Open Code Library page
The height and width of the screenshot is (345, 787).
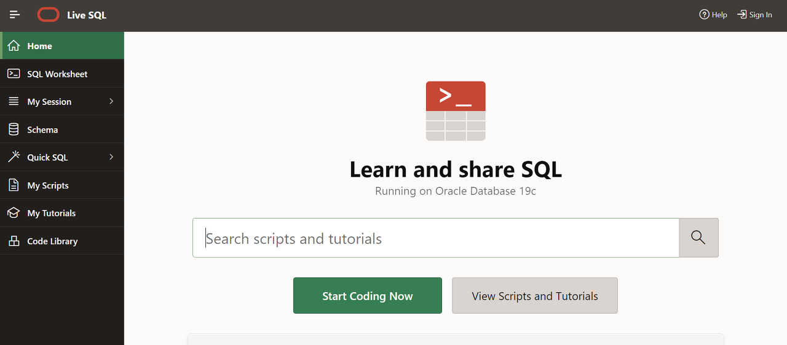tap(62, 241)
